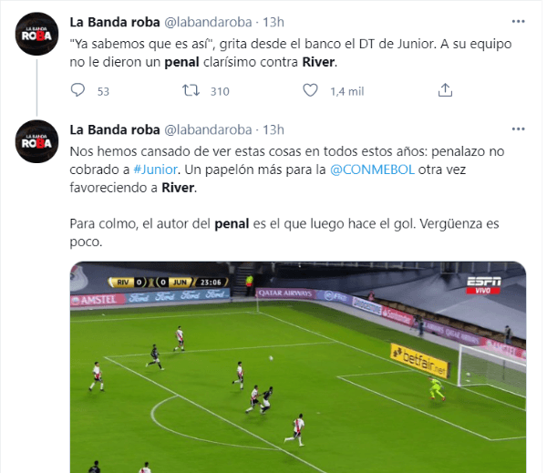This screenshot has height=473, width=547.
Task: Open the @CONMEBOL mention link
Action: click(372, 170)
